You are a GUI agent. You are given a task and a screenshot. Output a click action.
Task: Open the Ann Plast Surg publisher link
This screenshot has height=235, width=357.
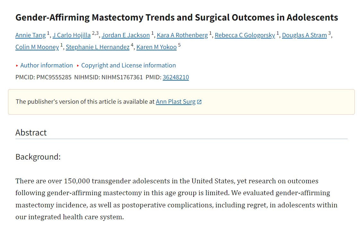coord(176,102)
